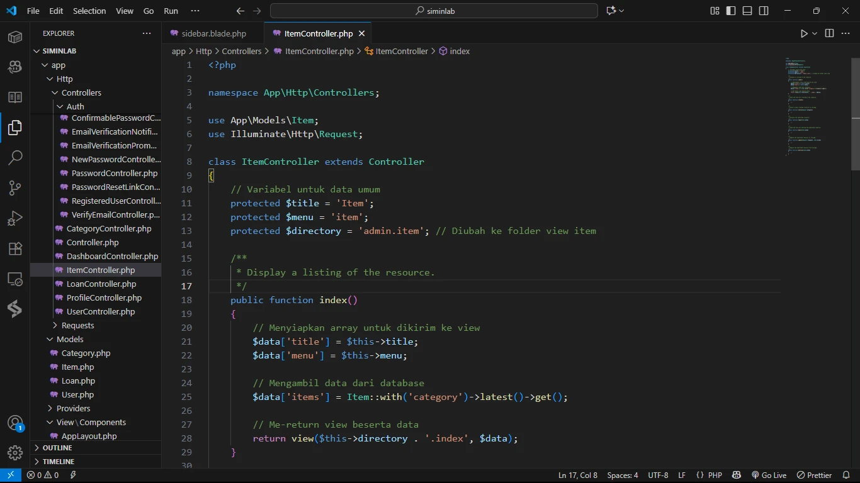Open LoanController.php in the explorer
Image resolution: width=860 pixels, height=483 pixels.
(x=101, y=284)
